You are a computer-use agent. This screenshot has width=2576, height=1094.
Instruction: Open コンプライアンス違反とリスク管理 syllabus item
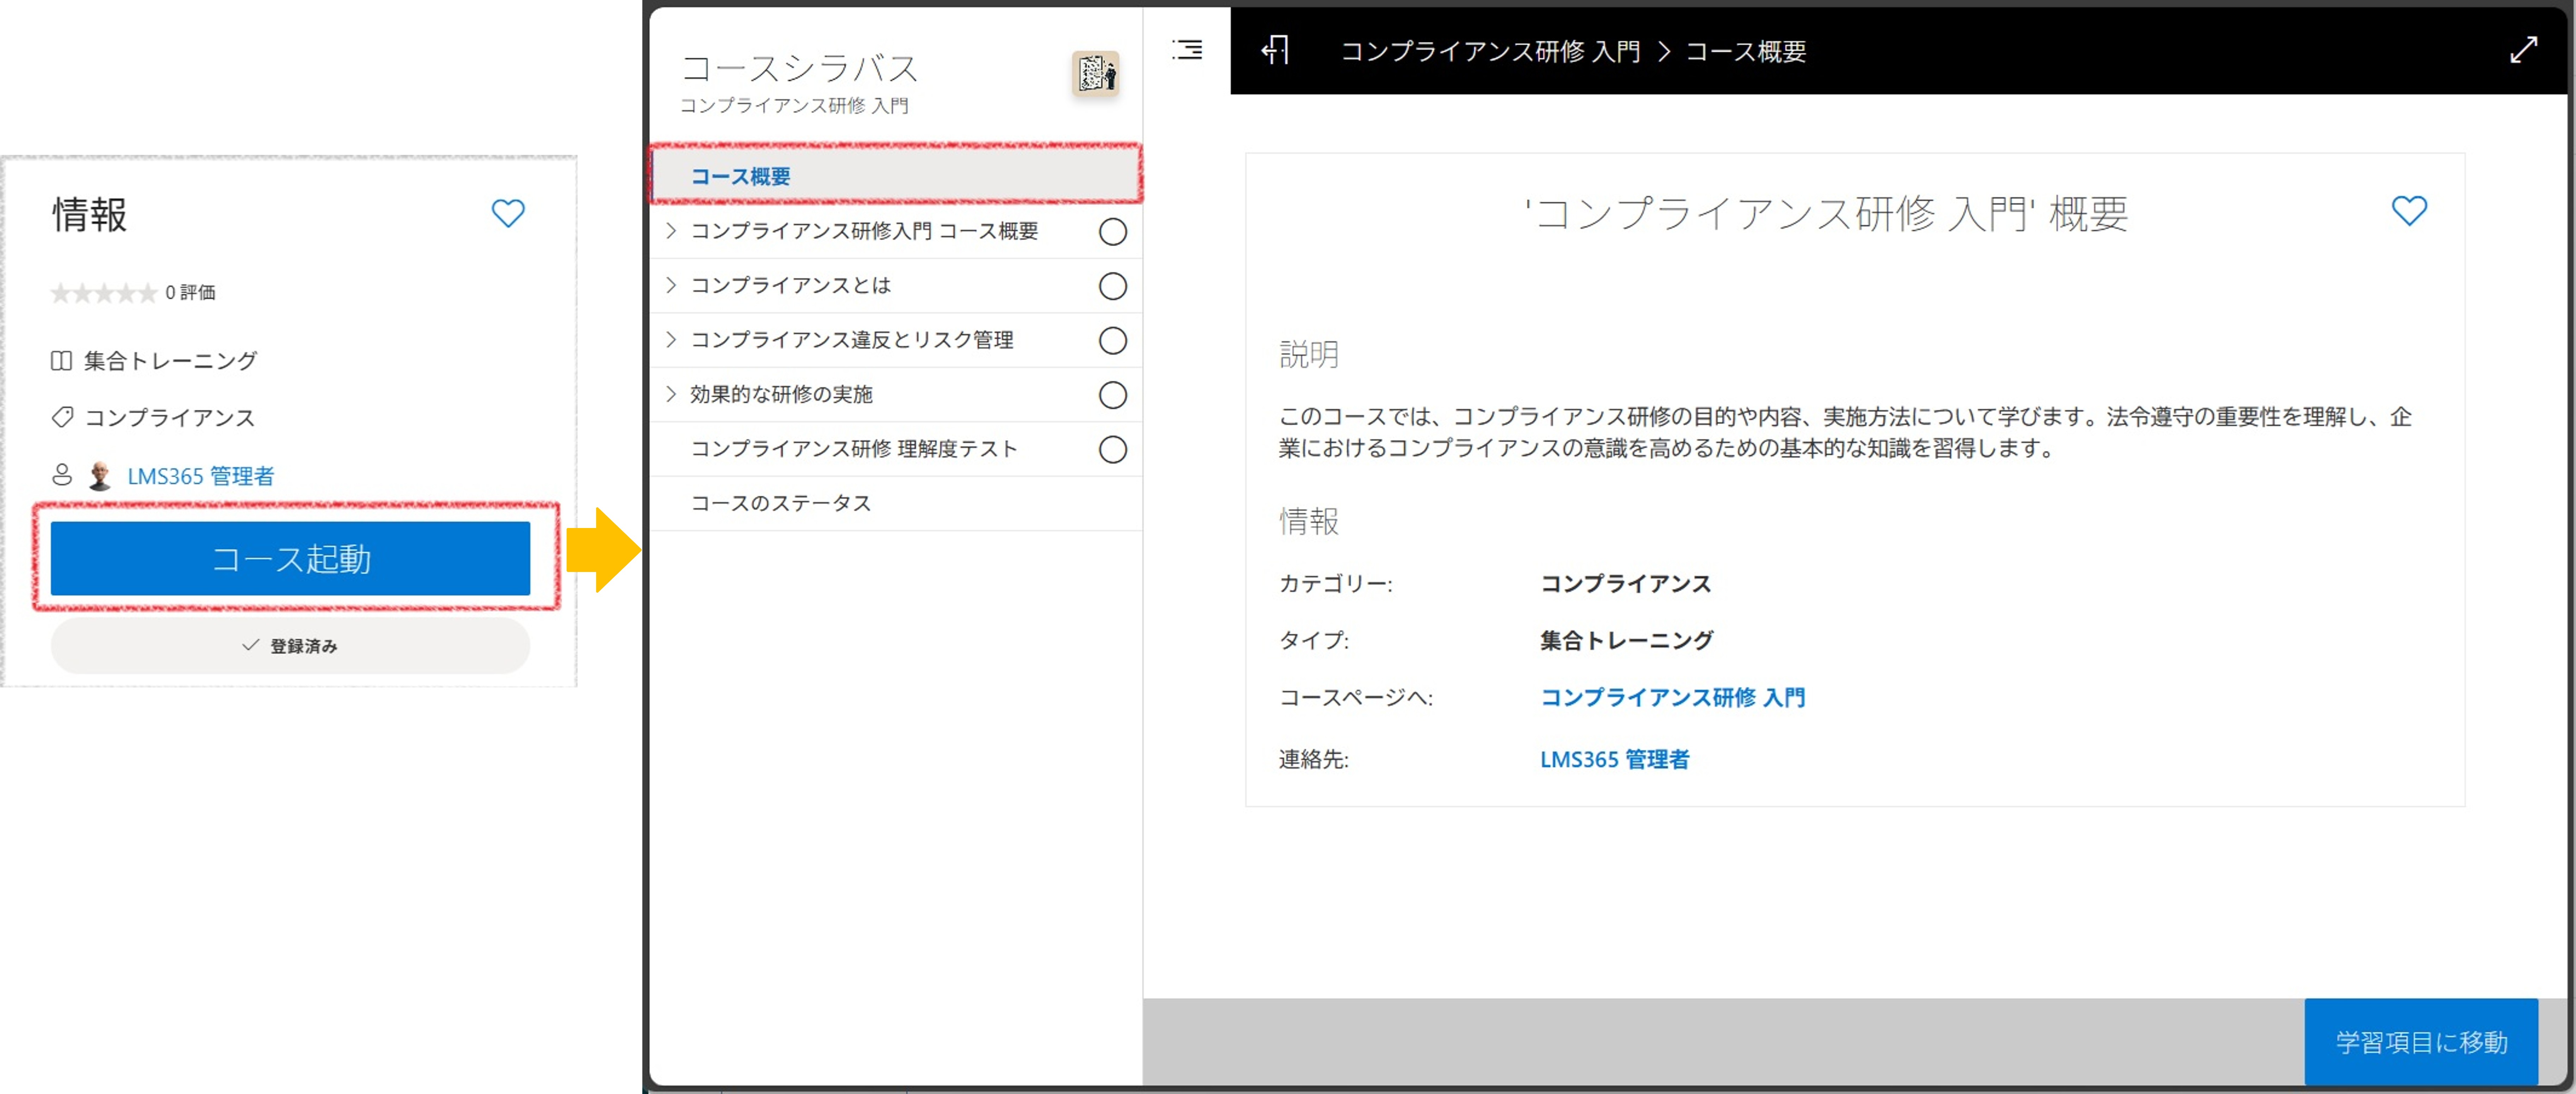[x=895, y=340]
